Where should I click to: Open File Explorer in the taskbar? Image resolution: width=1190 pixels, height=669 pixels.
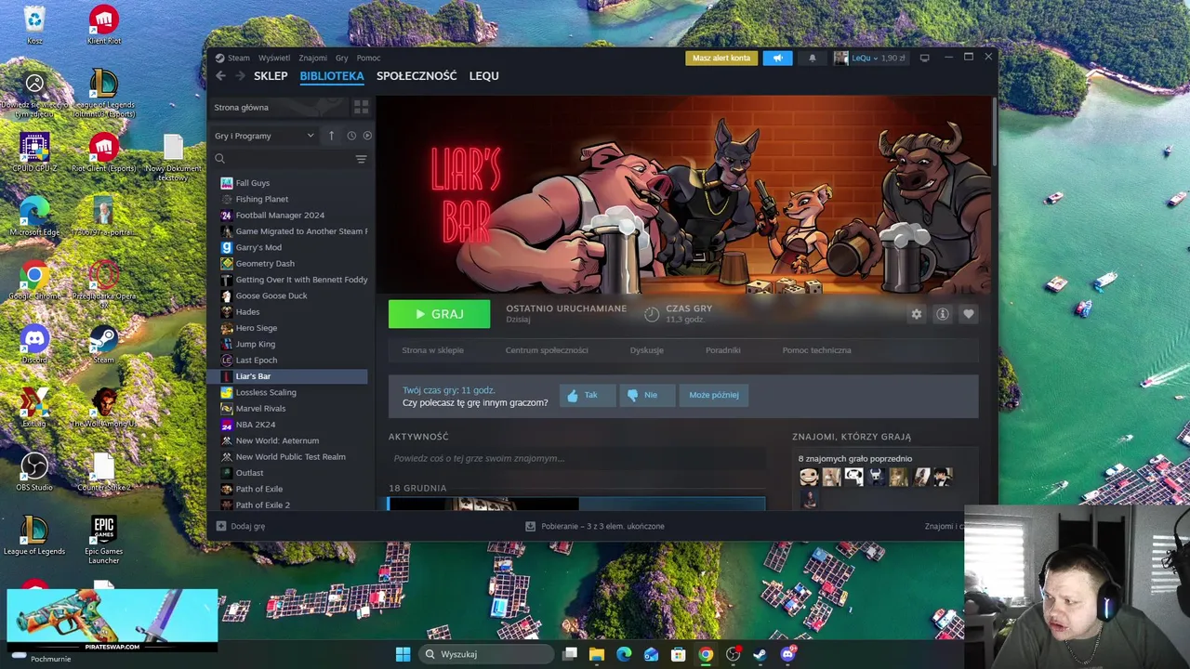click(x=597, y=654)
